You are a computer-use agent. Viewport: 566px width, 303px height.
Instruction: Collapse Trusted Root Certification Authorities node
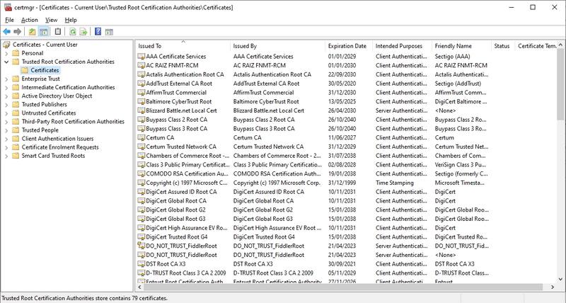tap(6, 62)
